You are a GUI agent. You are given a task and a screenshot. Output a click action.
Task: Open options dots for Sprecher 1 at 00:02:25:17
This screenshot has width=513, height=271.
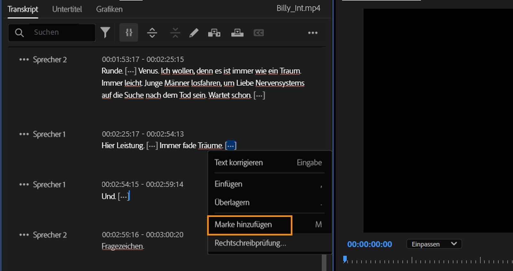point(24,134)
